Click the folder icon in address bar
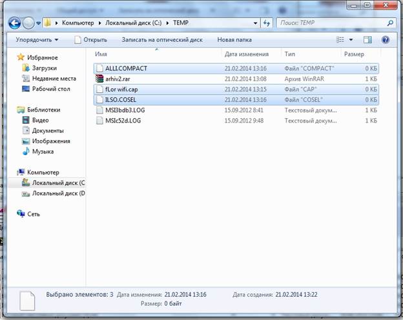The image size is (403, 320). (48, 23)
